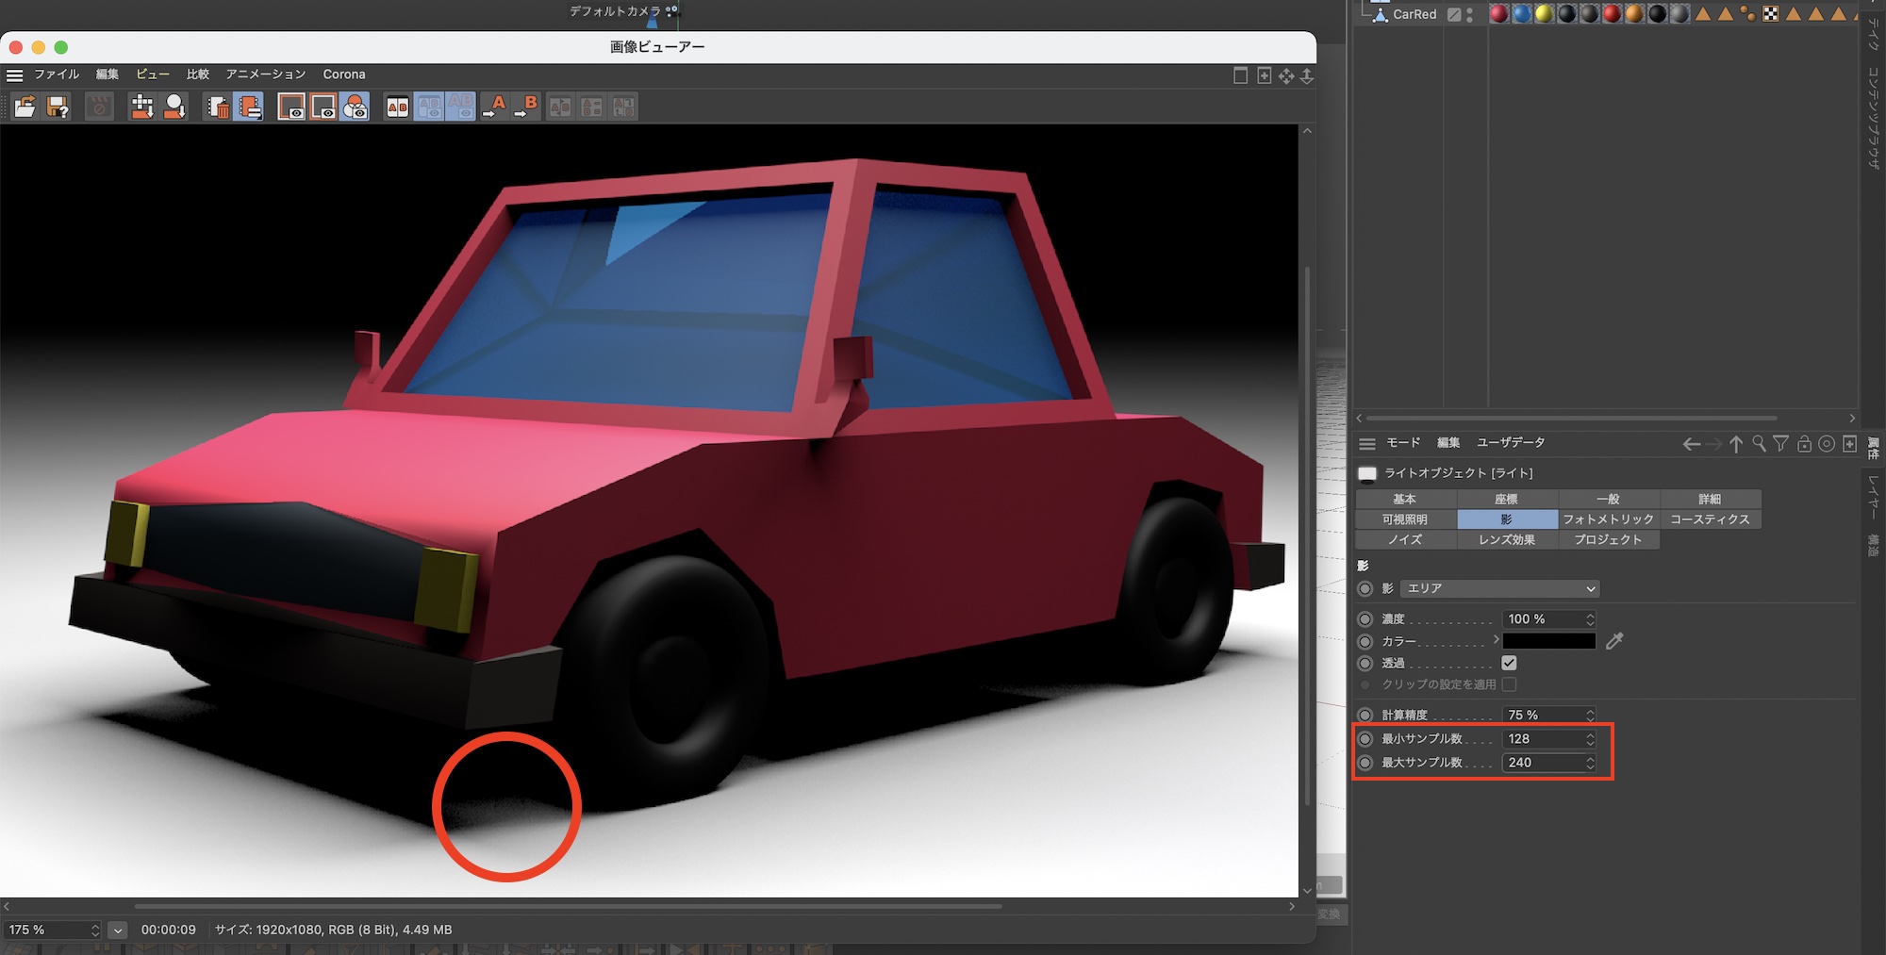Click the black shadow color swatch
The image size is (1886, 955).
point(1548,641)
